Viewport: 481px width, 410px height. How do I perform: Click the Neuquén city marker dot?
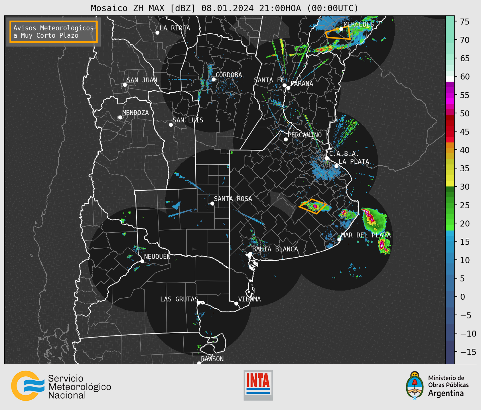pos(142,261)
